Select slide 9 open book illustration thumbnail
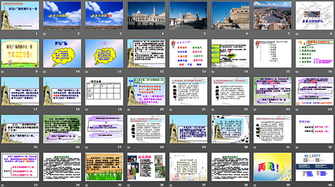Screen dimensions: 335x187 [20, 53]
